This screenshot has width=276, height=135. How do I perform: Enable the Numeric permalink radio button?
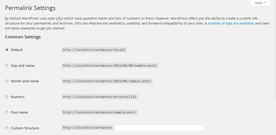pos(7,97)
